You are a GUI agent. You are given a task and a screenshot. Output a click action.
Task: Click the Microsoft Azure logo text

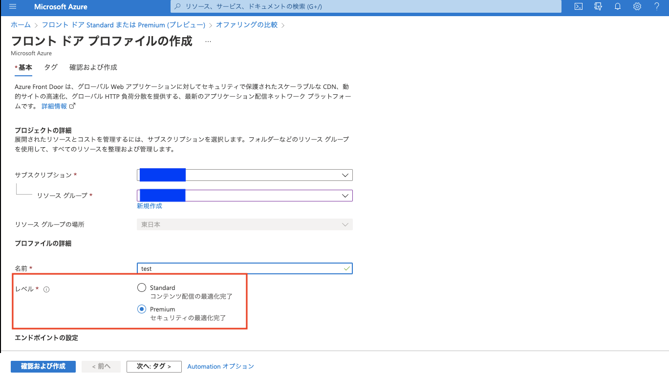(x=61, y=6)
